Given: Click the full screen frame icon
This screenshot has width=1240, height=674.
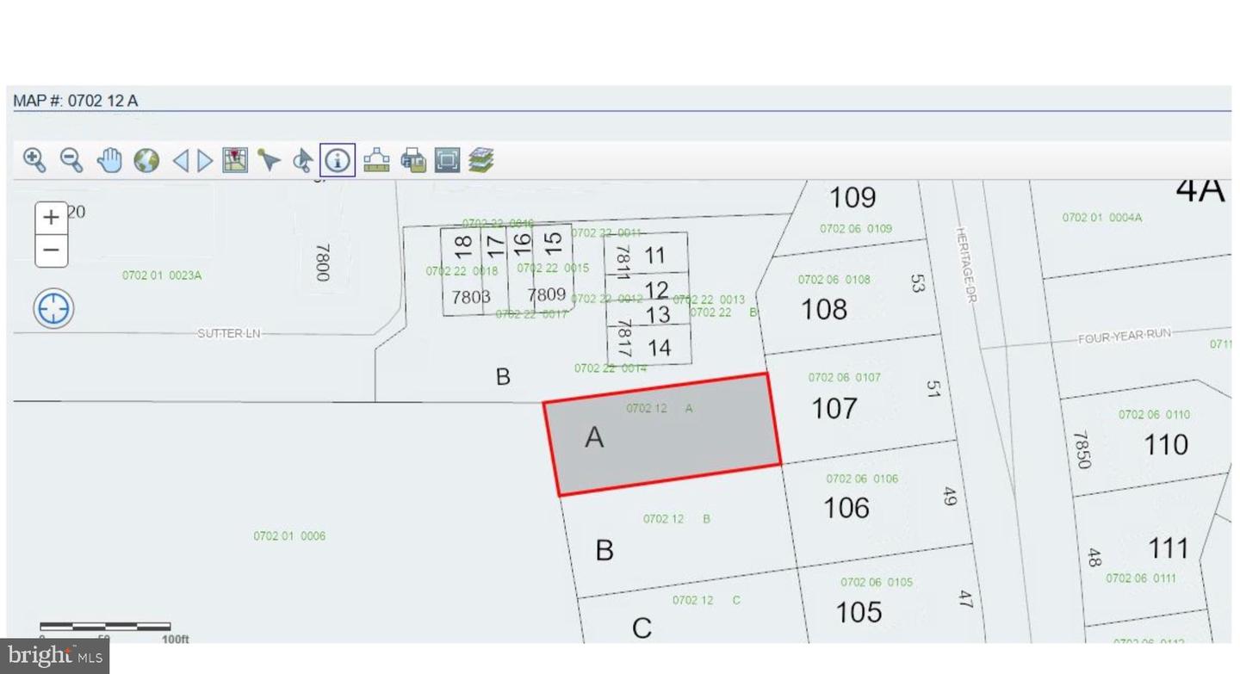Looking at the screenshot, I should pos(447,160).
